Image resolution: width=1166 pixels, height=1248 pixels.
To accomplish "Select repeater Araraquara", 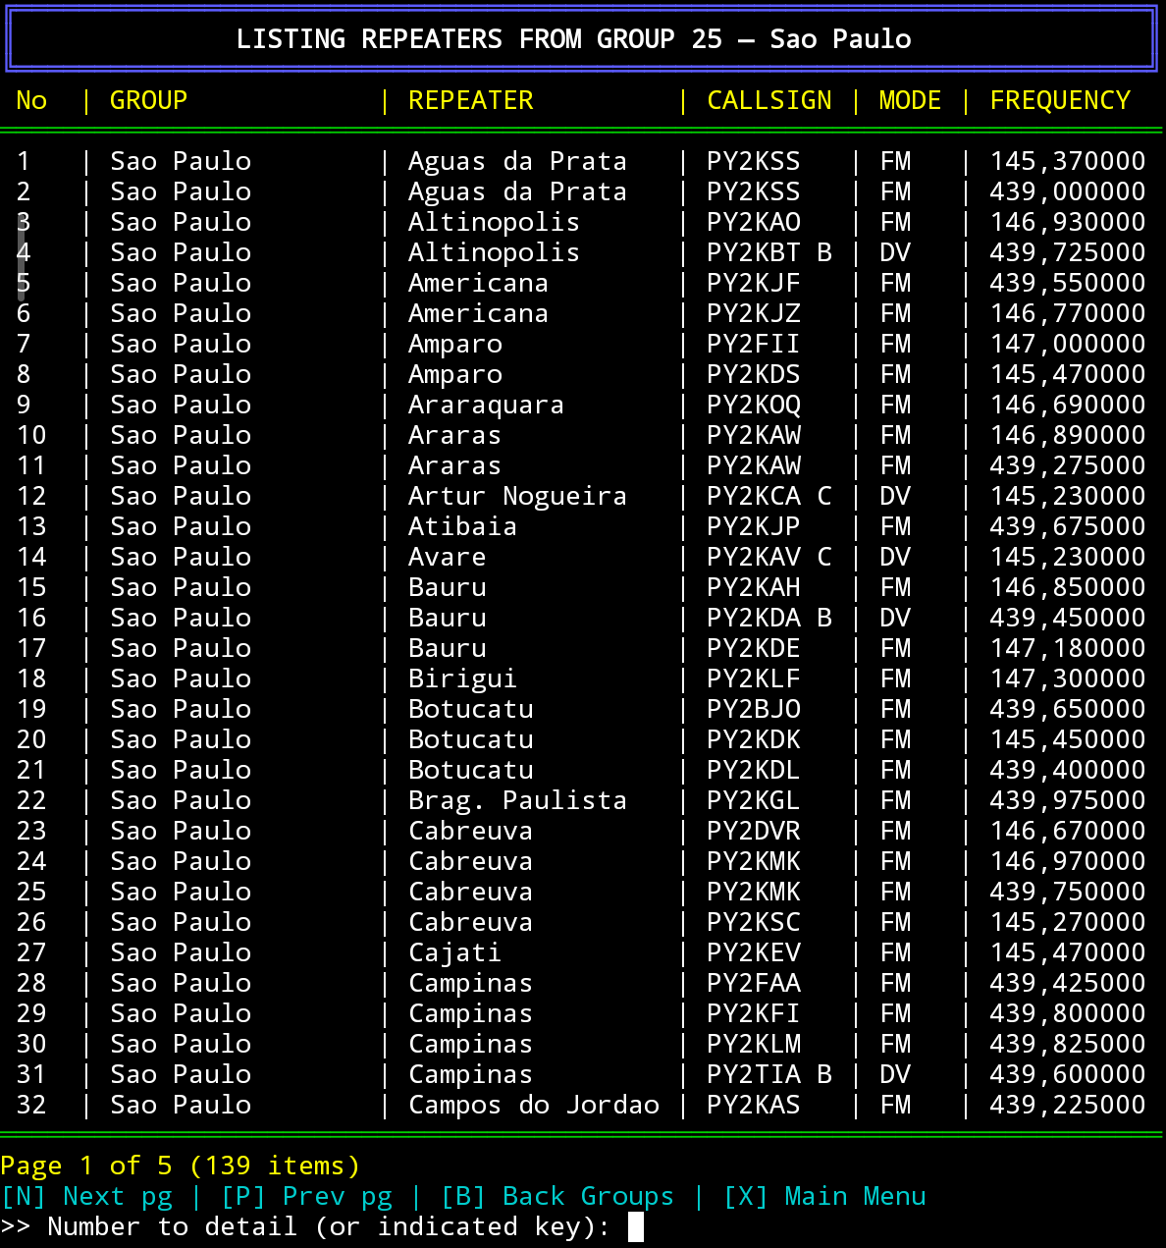I will [486, 405].
